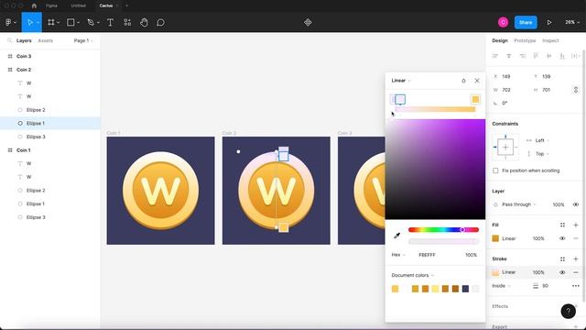Click align vertical centers icon
This screenshot has height=330, width=586.
[x=549, y=56]
